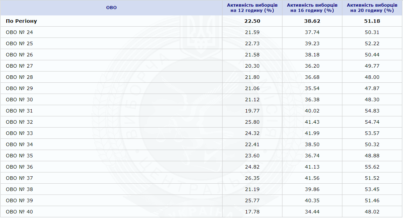Click the 38.18 value for ОВО № 26

(x=312, y=55)
